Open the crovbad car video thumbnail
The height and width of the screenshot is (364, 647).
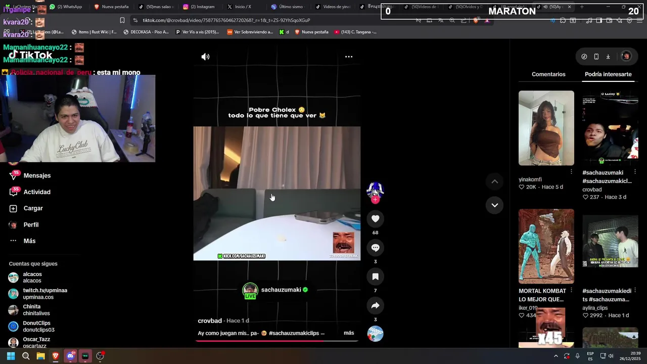tap(610, 128)
